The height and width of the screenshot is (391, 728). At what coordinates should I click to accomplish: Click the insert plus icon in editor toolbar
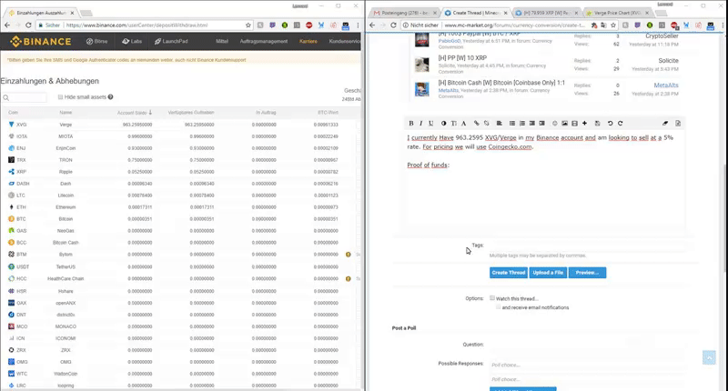(584, 124)
